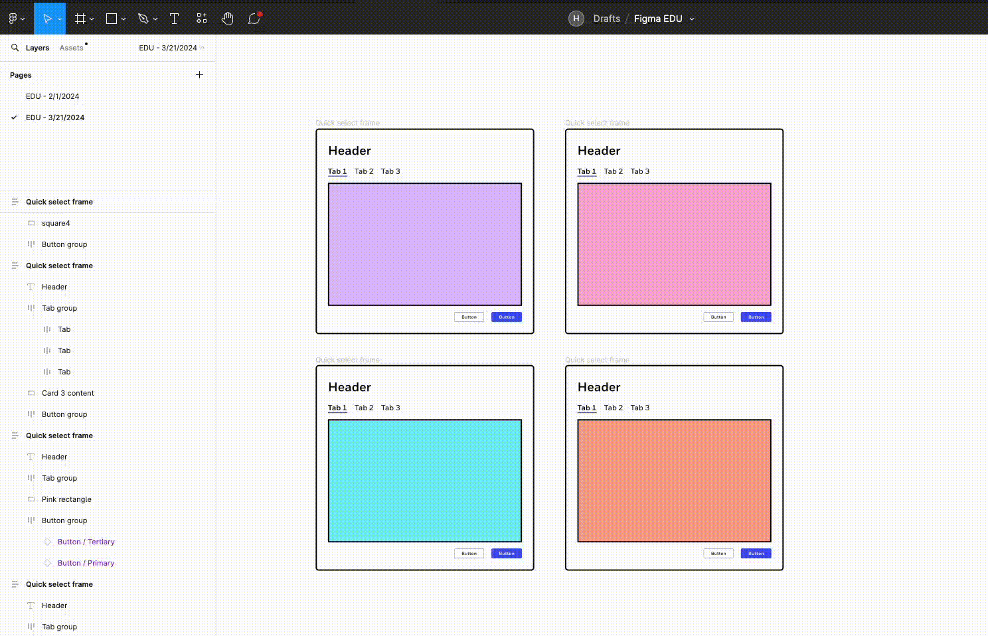Add a new page with plus icon
Screen dimensions: 988x636
click(x=199, y=75)
